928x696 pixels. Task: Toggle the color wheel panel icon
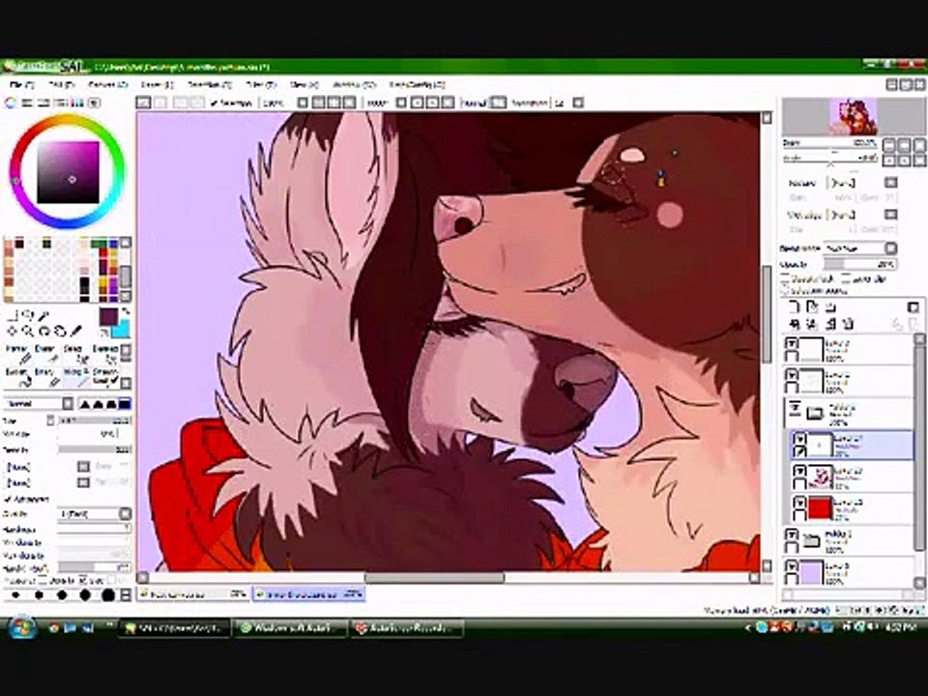[10, 102]
